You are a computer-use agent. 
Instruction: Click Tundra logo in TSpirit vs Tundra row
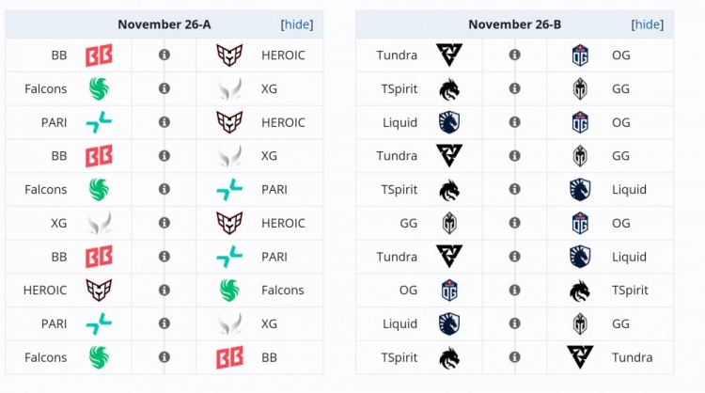pos(580,357)
